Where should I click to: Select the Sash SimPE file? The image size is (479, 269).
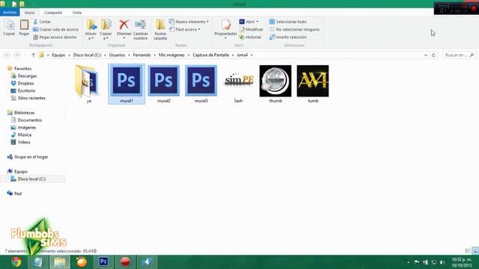click(x=238, y=84)
